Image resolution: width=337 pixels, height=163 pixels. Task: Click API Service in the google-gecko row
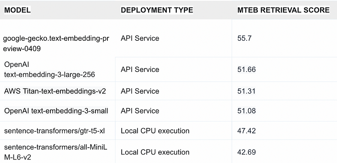pos(140,38)
